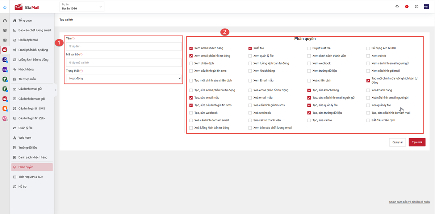The width and height of the screenshot is (435, 214).
Task: Check the 'Bắt đầu chiến dịch' checkbox
Action: coord(368,120)
